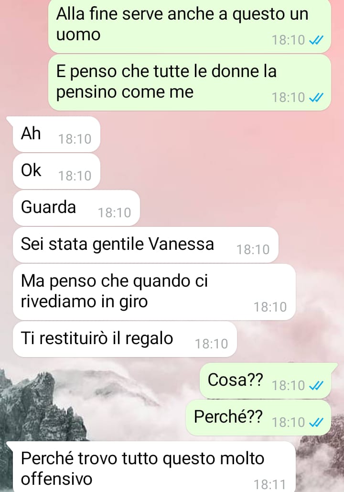Select the "Ah" message bubble
344x492 pixels.
pos(56,134)
